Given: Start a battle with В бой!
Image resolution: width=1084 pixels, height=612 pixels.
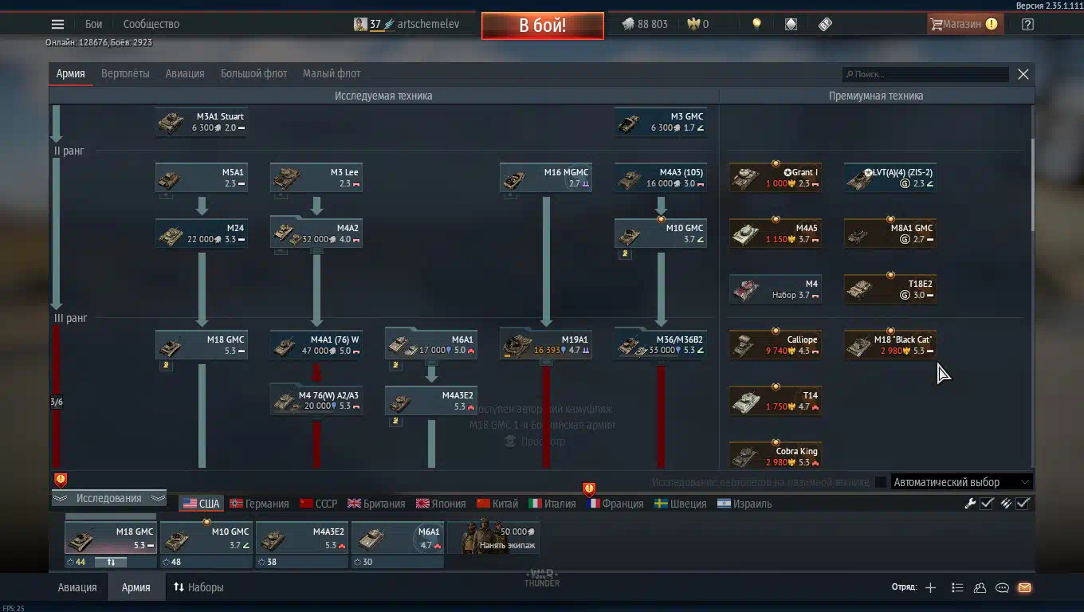Looking at the screenshot, I should coord(543,25).
